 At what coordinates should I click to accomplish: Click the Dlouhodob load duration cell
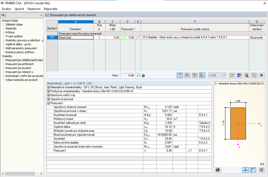point(257,38)
